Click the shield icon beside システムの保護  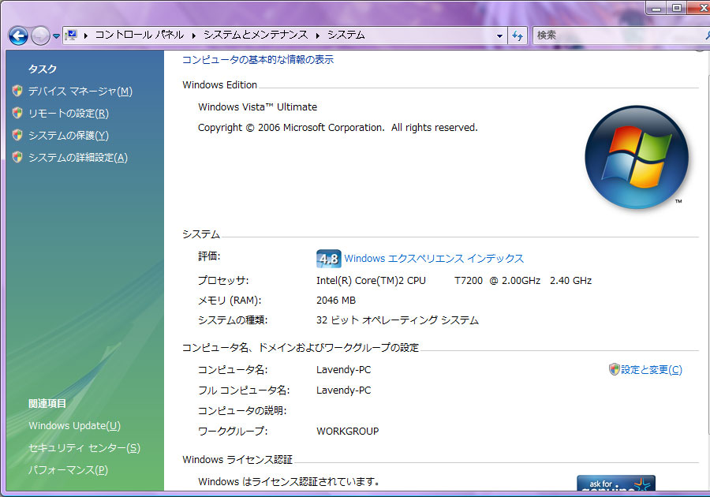click(x=17, y=136)
